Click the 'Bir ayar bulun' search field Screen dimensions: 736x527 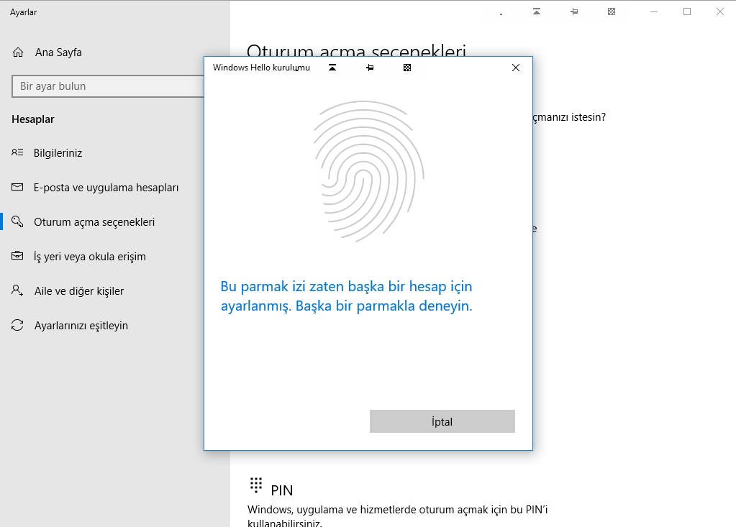tap(109, 86)
